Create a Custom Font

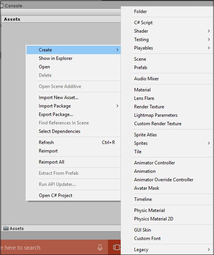pos(167,238)
